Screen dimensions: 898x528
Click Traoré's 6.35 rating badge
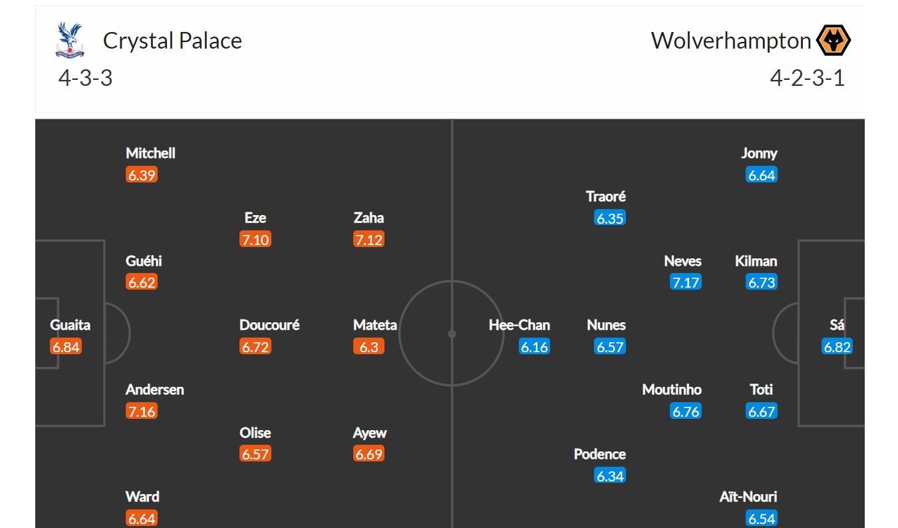pos(610,218)
